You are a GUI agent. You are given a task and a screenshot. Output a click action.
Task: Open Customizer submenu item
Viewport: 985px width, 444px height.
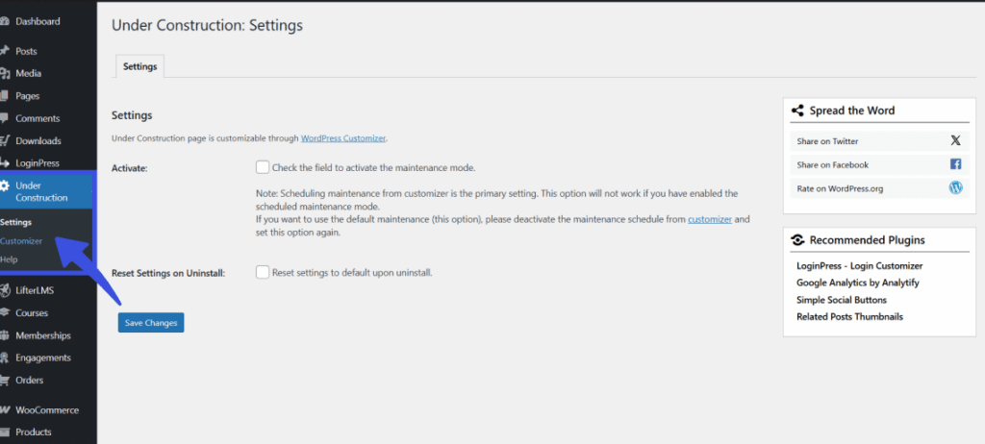tap(21, 240)
